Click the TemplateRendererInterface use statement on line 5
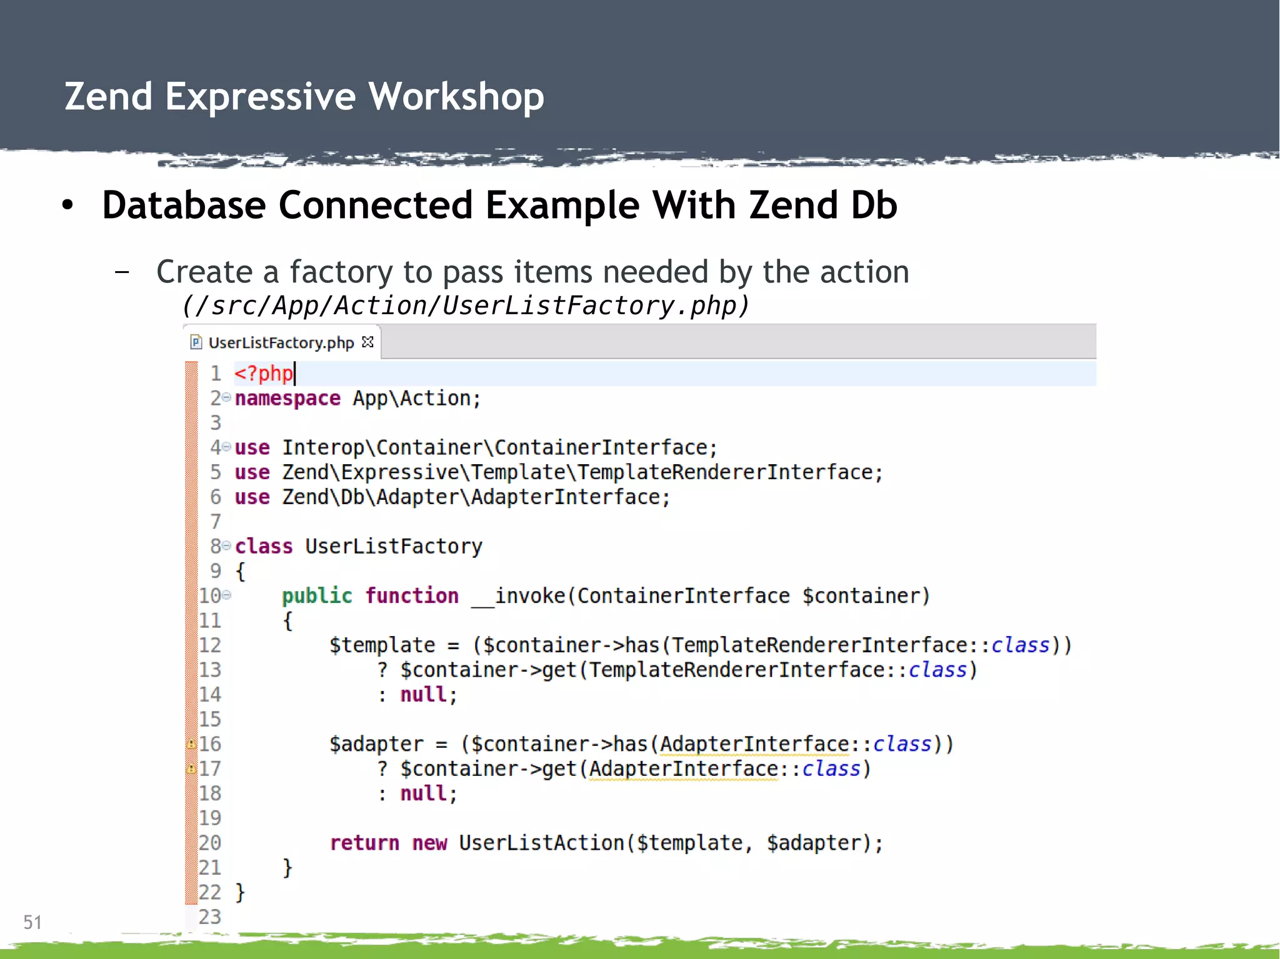The image size is (1280, 959). 559,472
